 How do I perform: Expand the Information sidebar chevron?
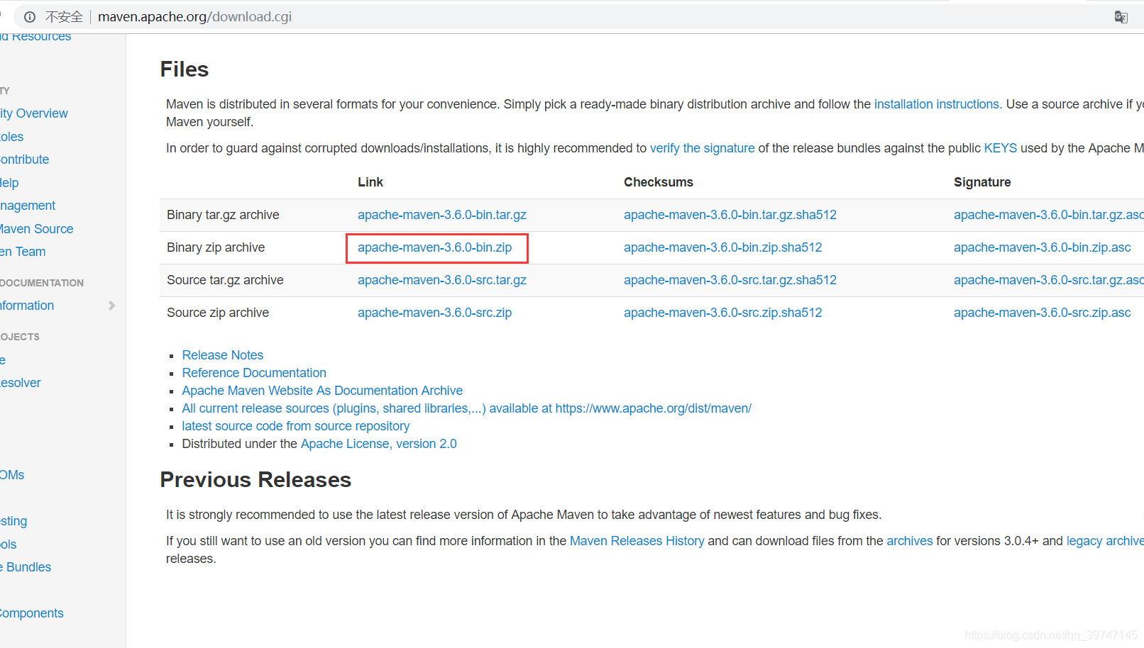click(111, 306)
